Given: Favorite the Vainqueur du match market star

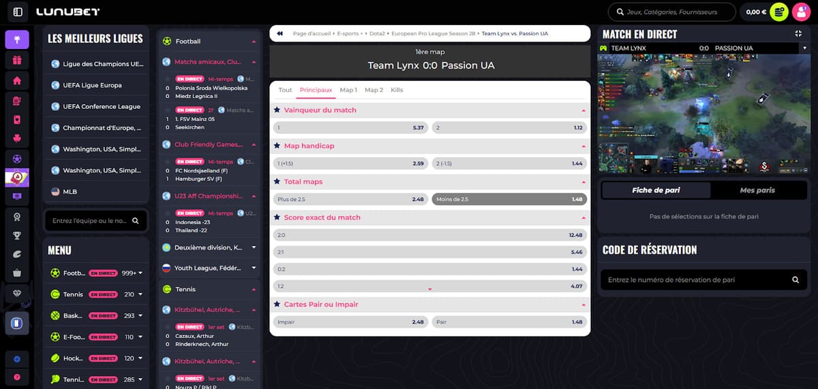Looking at the screenshot, I should 277,110.
